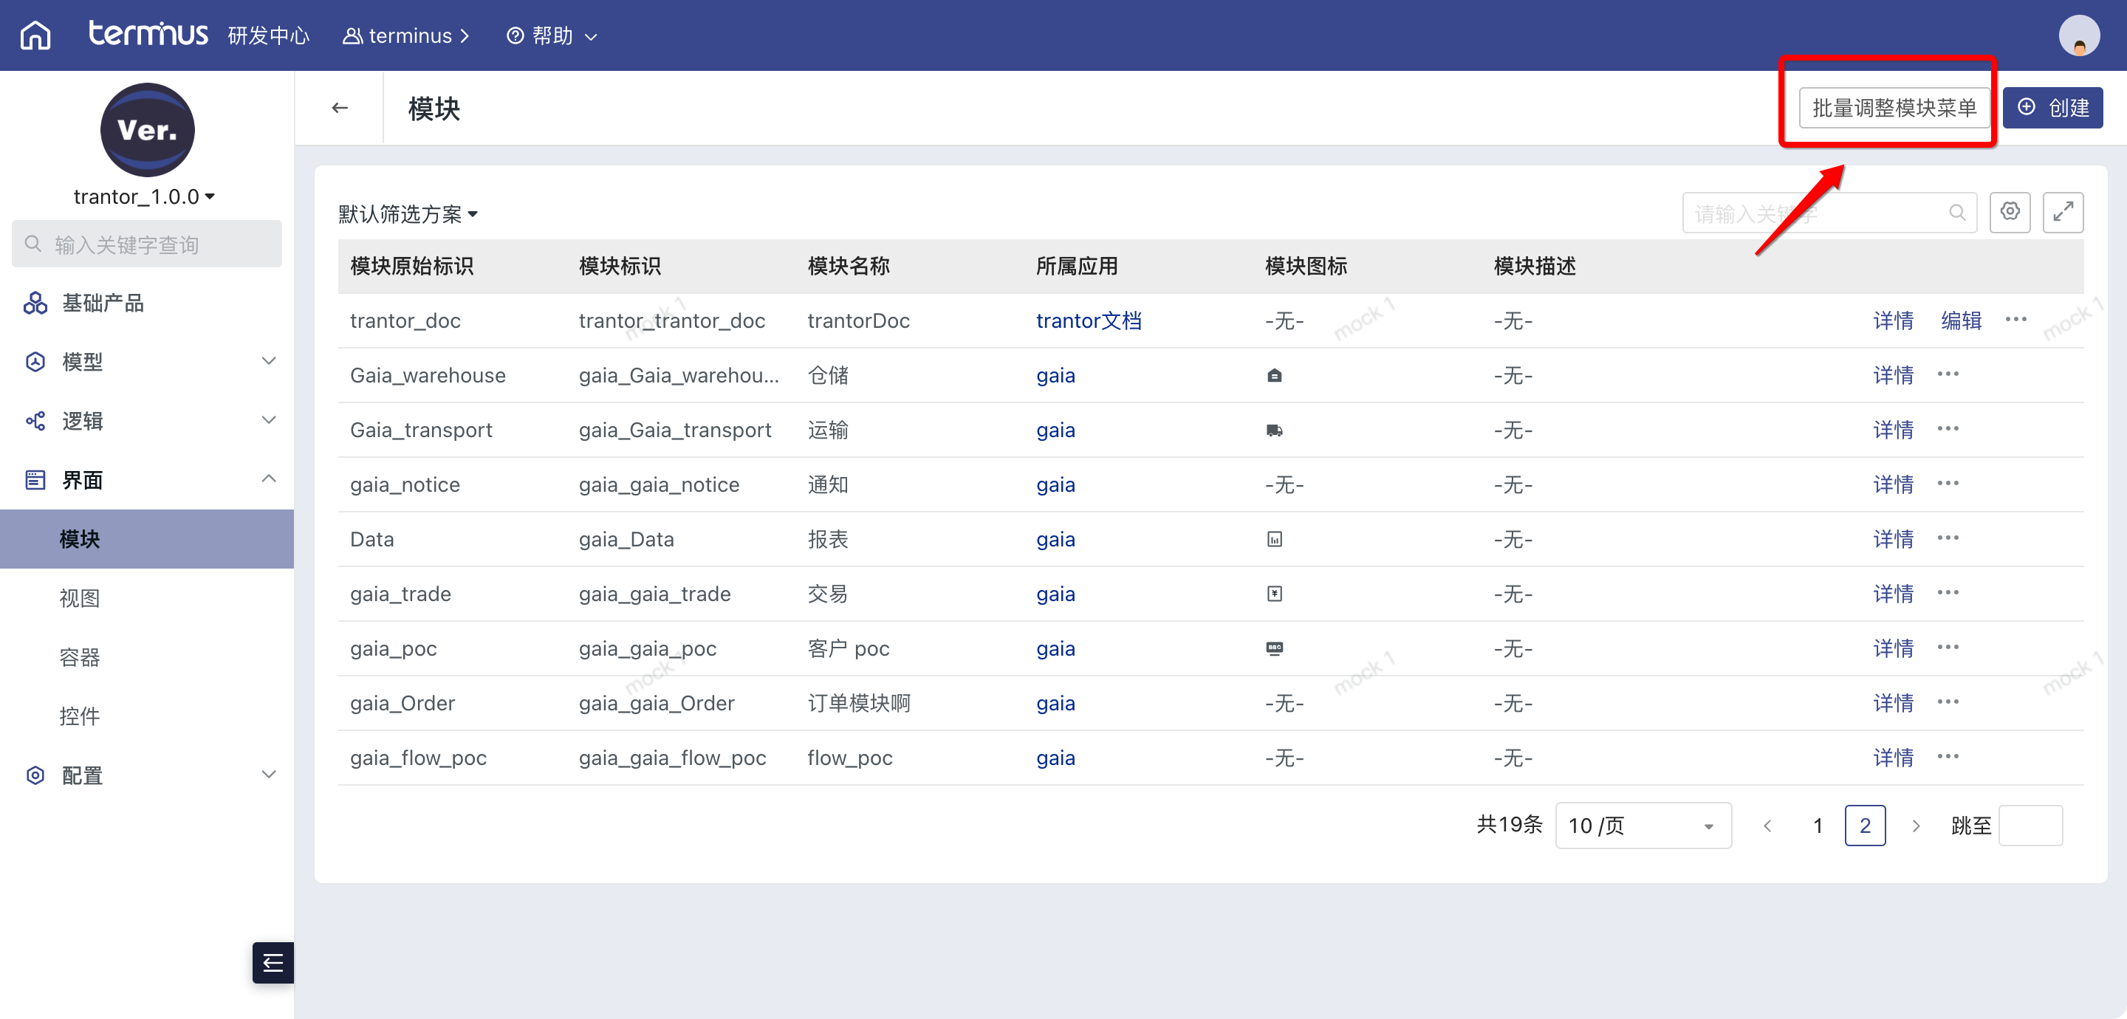Open version dropdown trantor_1.0.0
The width and height of the screenshot is (2127, 1019).
tap(144, 196)
